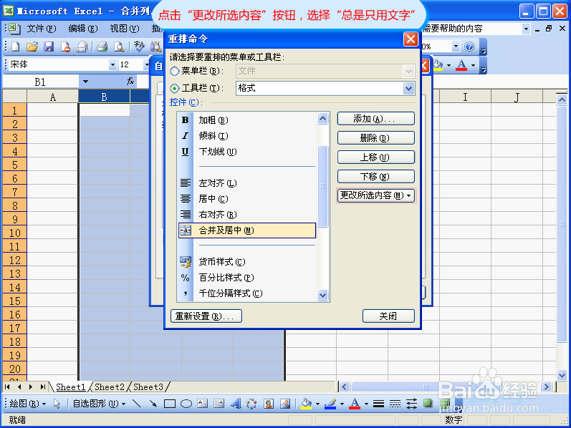Open the 视图(V) menu
571x428 pixels.
(125, 29)
